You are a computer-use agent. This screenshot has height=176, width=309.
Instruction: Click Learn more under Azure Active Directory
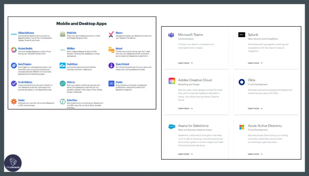point(255,154)
